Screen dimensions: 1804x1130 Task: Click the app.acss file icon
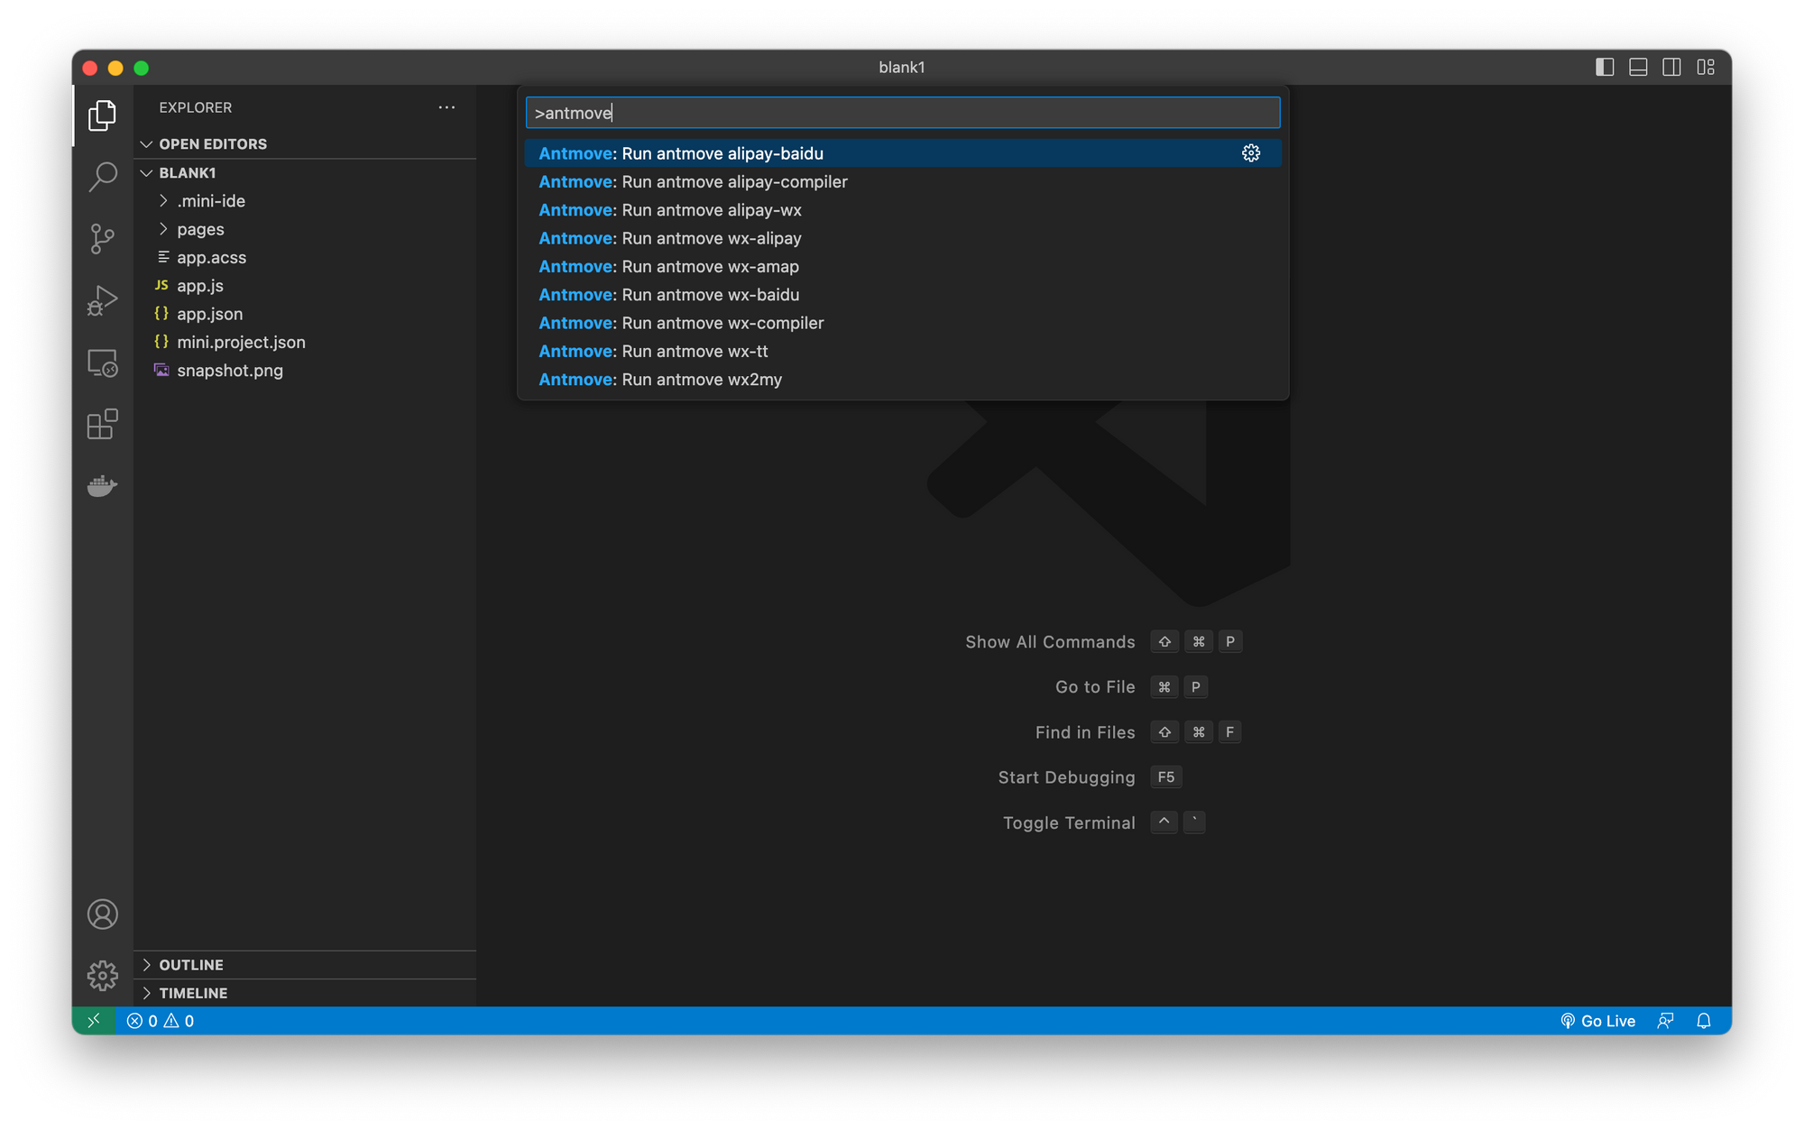[163, 257]
